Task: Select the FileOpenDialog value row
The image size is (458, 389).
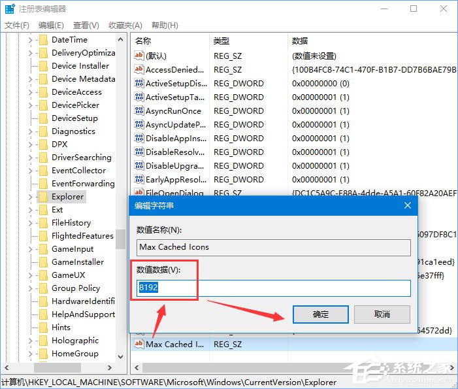Action: click(x=174, y=193)
